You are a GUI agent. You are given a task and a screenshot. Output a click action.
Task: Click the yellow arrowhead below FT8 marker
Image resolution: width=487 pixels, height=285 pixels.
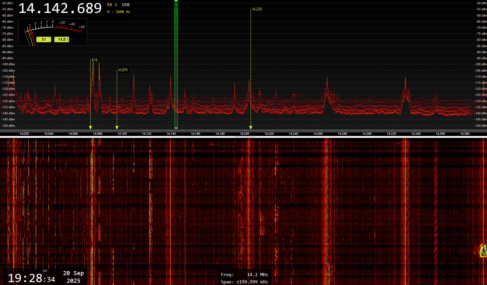(91, 128)
